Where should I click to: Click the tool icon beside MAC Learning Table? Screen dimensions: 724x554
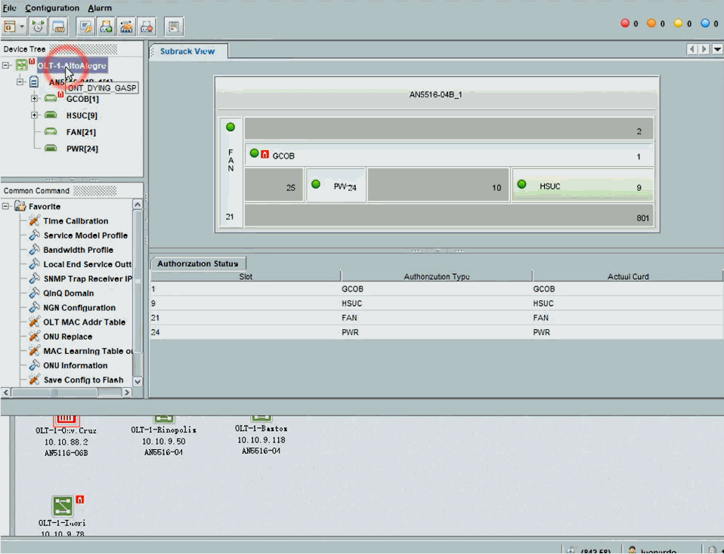[34, 350]
